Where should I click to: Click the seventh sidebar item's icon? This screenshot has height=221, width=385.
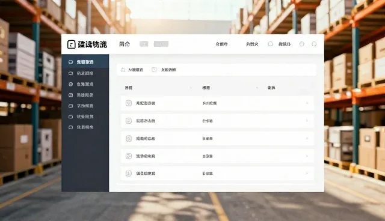coord(71,127)
